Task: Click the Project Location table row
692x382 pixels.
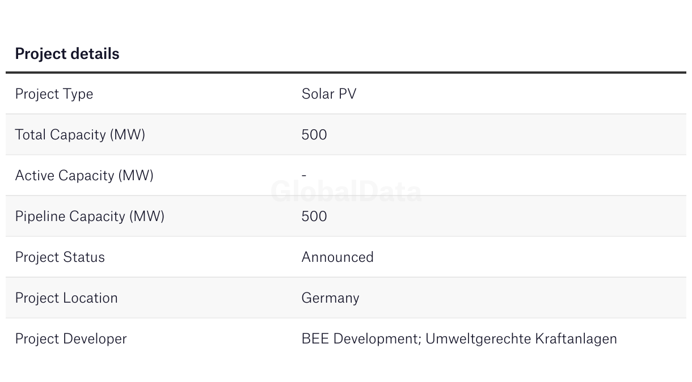Action: pos(346,298)
